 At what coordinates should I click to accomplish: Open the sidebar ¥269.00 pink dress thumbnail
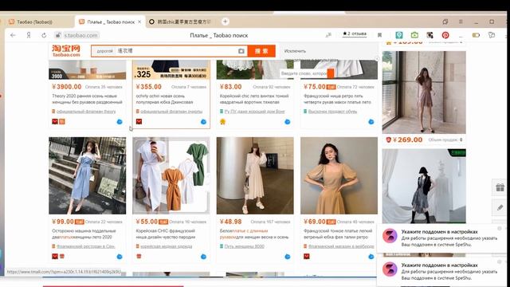[x=424, y=92]
